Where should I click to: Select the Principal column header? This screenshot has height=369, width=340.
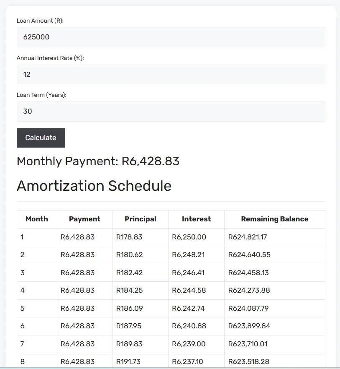click(141, 219)
